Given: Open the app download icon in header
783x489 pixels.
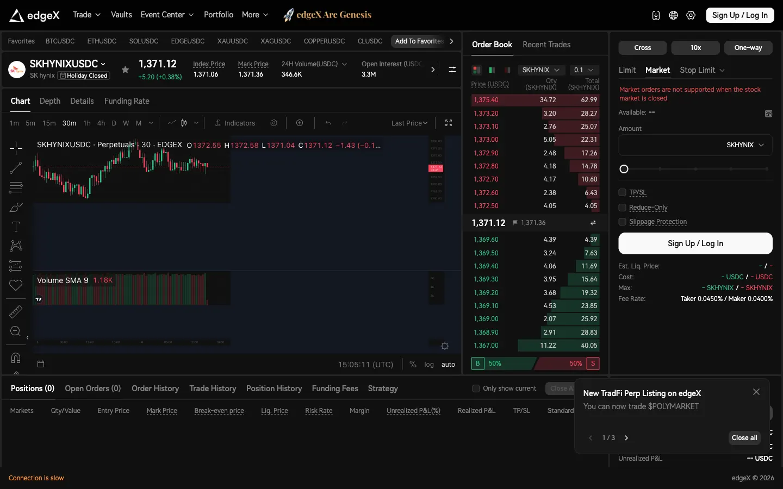Looking at the screenshot, I should (656, 15).
